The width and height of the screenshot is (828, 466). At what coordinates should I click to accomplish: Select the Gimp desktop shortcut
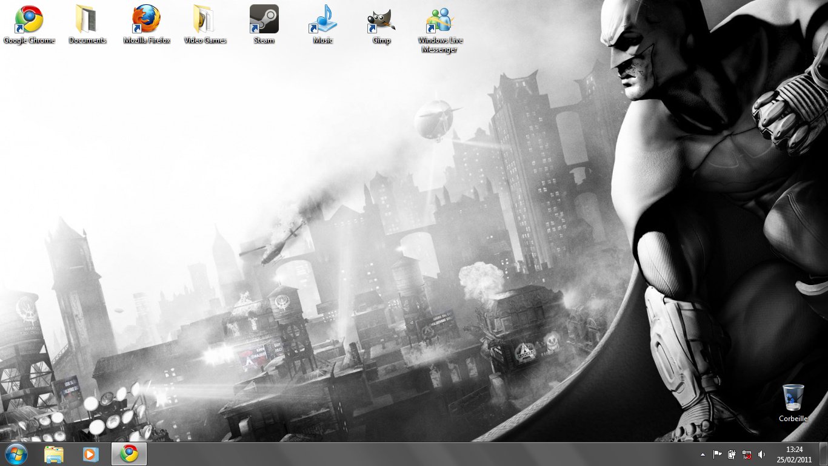coord(381,24)
